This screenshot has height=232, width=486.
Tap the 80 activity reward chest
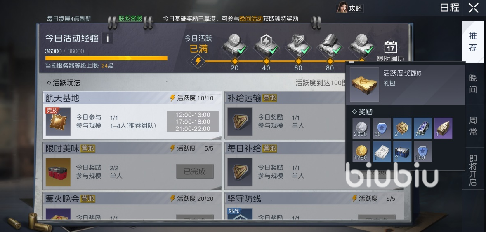click(330, 45)
